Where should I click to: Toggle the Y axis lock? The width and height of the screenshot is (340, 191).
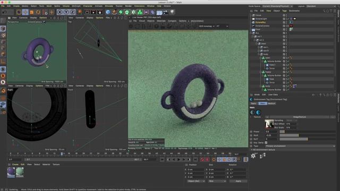click(x=66, y=12)
